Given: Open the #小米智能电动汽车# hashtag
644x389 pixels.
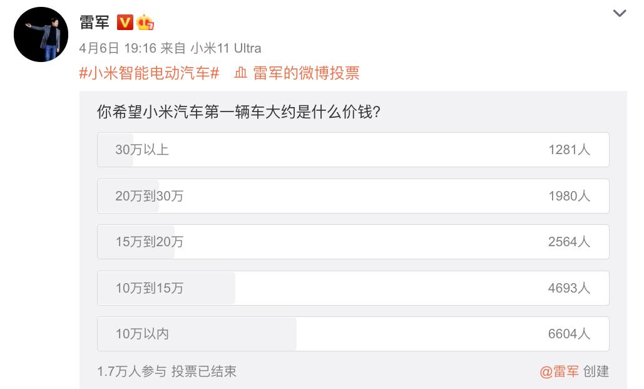Looking at the screenshot, I should pos(149,73).
